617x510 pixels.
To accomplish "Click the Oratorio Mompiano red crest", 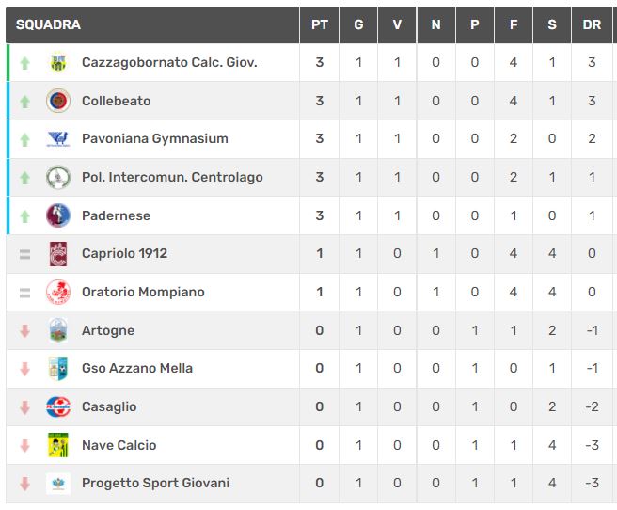I will tap(57, 293).
